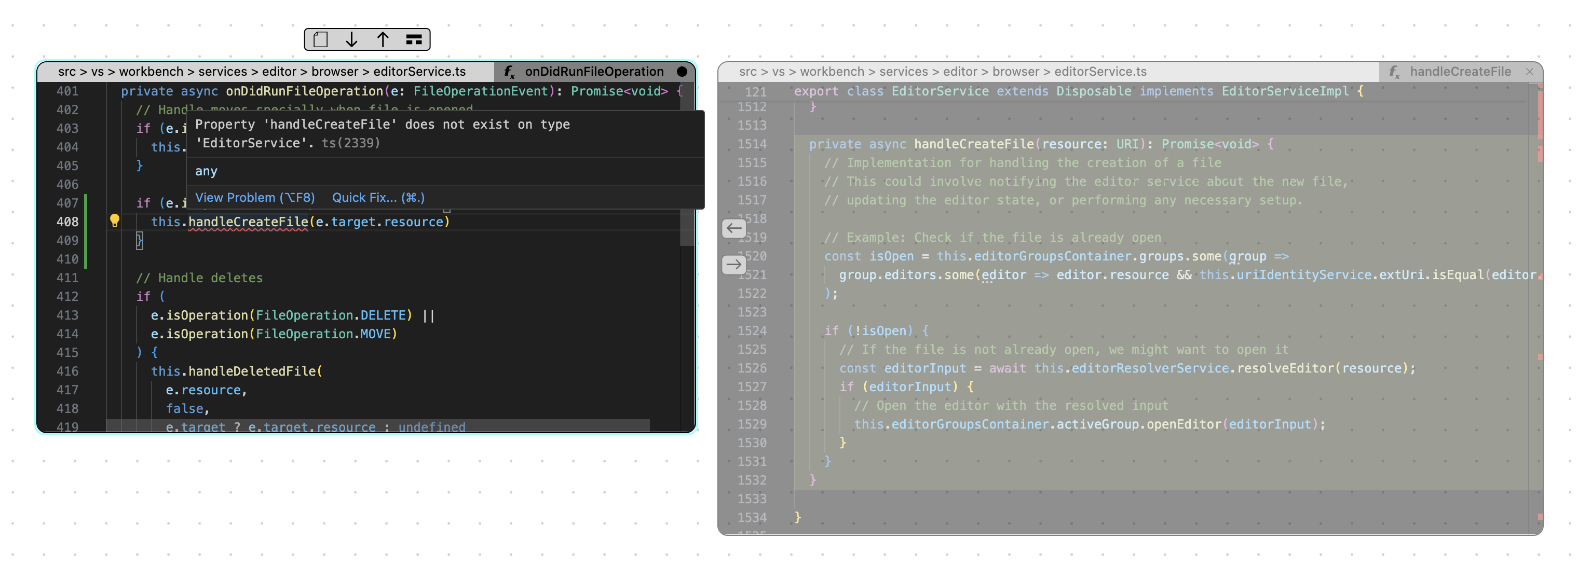
Task: Select the onDidRunFileOperation tab label
Action: click(594, 72)
